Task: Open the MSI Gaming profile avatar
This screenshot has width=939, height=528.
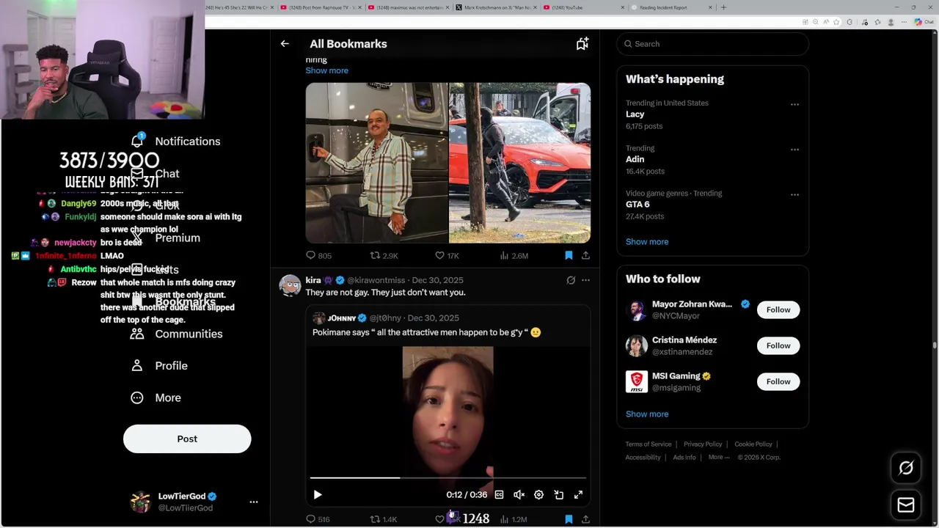Action: 637,381
